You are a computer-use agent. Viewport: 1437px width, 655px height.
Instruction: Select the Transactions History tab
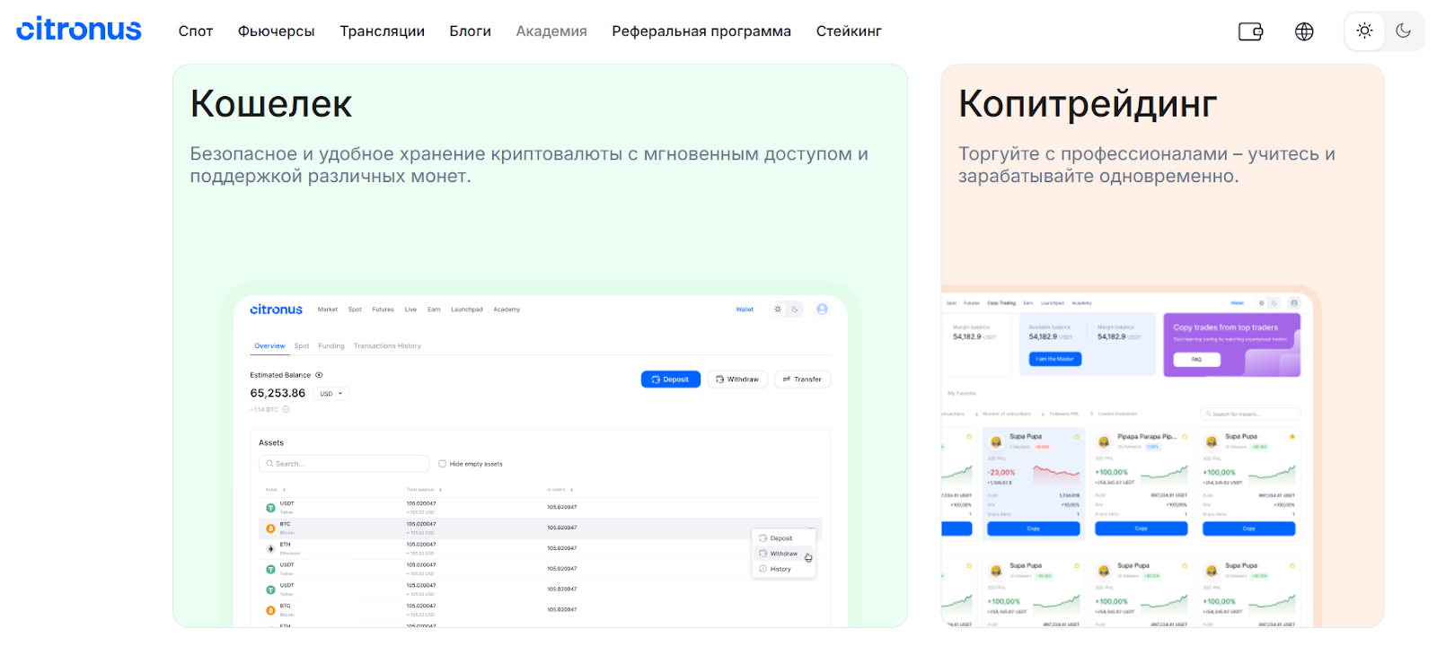[x=387, y=345]
